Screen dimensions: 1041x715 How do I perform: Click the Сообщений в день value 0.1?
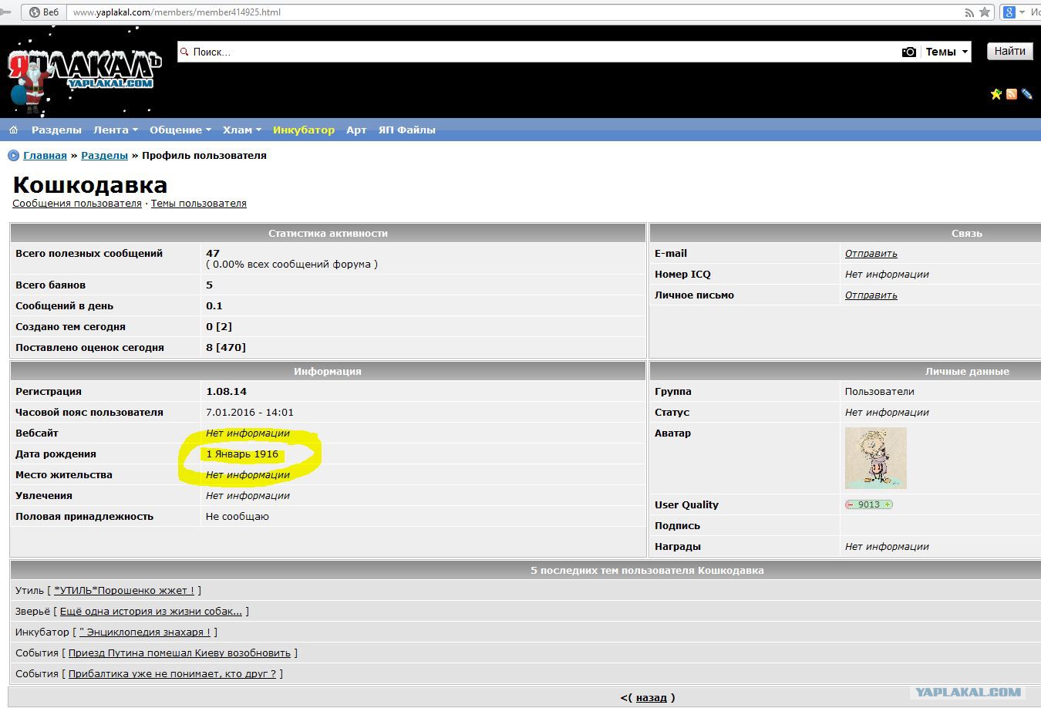point(214,305)
